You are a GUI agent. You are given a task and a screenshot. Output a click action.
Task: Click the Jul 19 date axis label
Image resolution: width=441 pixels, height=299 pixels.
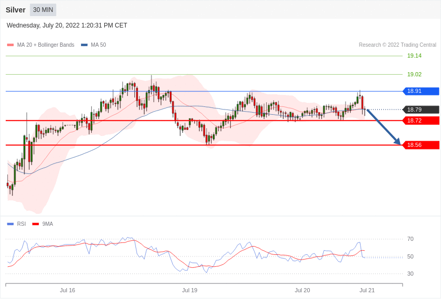pos(189,290)
